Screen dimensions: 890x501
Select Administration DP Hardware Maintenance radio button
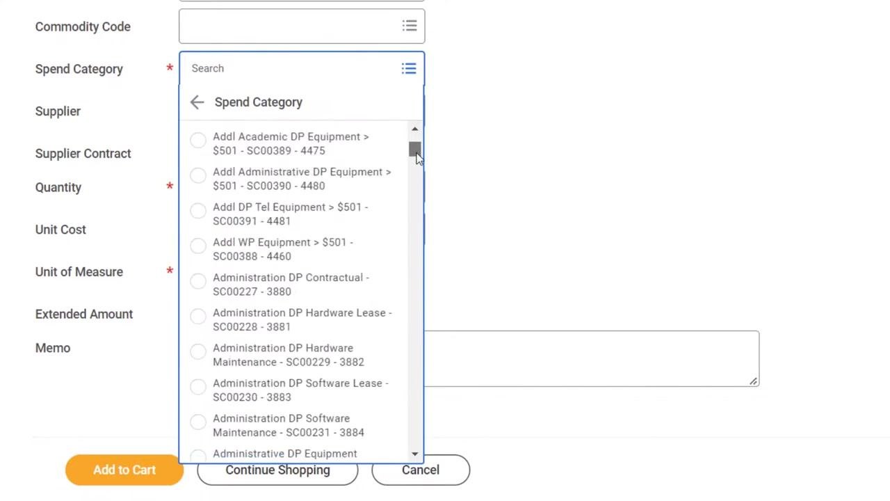click(x=198, y=351)
